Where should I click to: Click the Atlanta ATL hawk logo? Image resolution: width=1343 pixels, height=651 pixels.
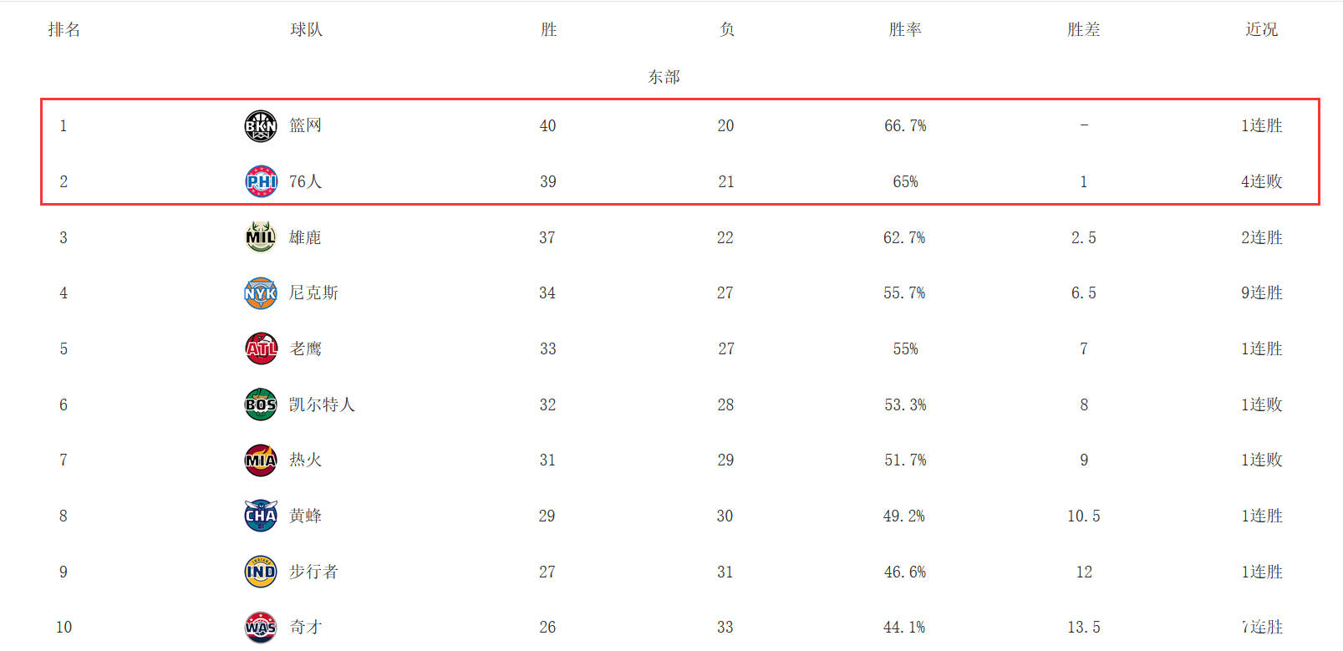[261, 348]
